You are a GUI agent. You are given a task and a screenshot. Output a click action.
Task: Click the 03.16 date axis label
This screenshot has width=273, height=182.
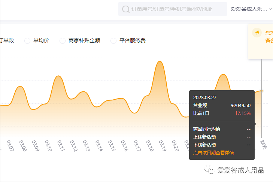[x=125, y=145]
